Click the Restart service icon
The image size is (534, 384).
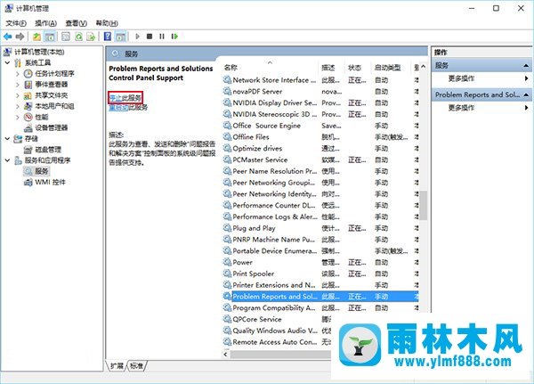174,37
